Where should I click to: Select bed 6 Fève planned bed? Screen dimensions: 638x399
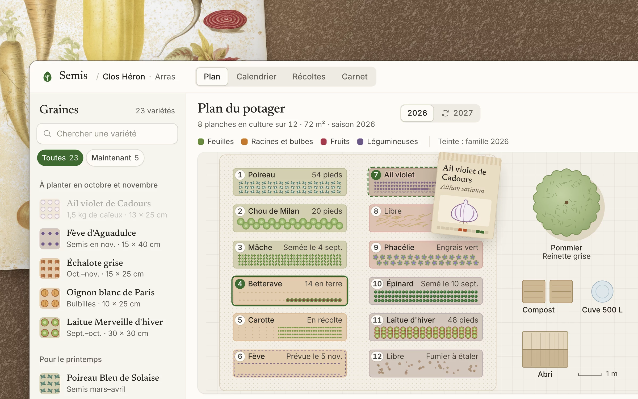pyautogui.click(x=290, y=363)
